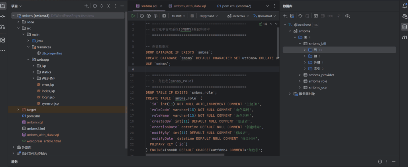408x167 pixels.
Task: Collapse all in the project tree
Action: point(109,6)
